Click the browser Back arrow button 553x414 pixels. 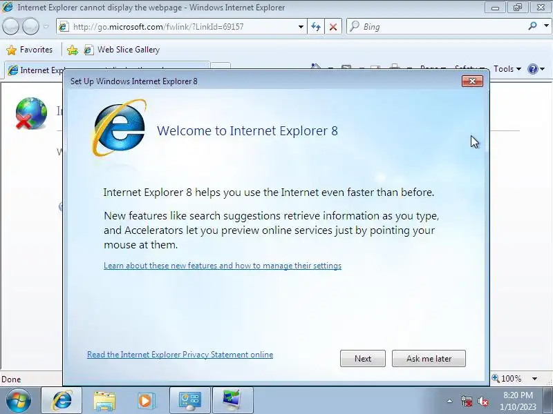10,26
